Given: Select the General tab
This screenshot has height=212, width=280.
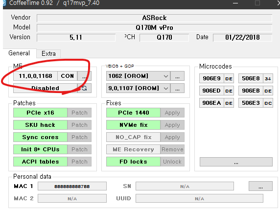Looking at the screenshot, I should click(19, 53).
